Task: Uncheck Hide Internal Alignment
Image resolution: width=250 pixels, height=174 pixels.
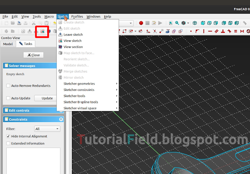Action: point(8,136)
